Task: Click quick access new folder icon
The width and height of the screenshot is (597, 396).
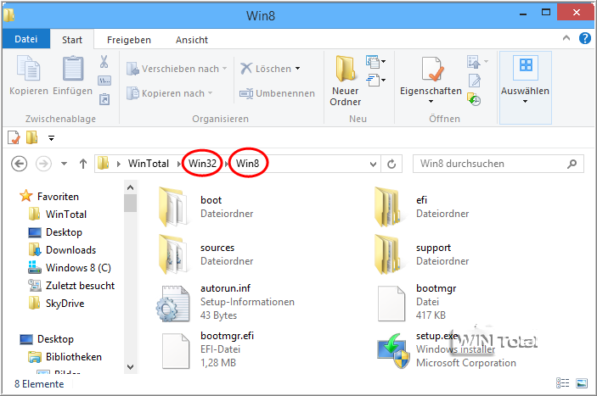Action: [32, 137]
